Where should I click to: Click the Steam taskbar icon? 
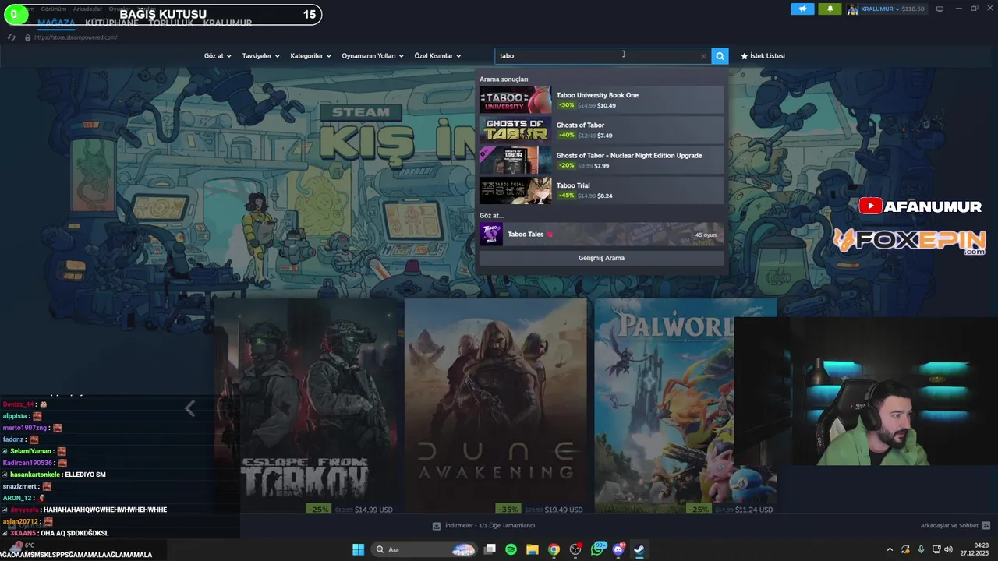point(639,549)
